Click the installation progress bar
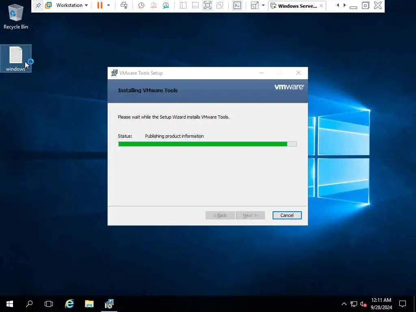 coord(208,144)
